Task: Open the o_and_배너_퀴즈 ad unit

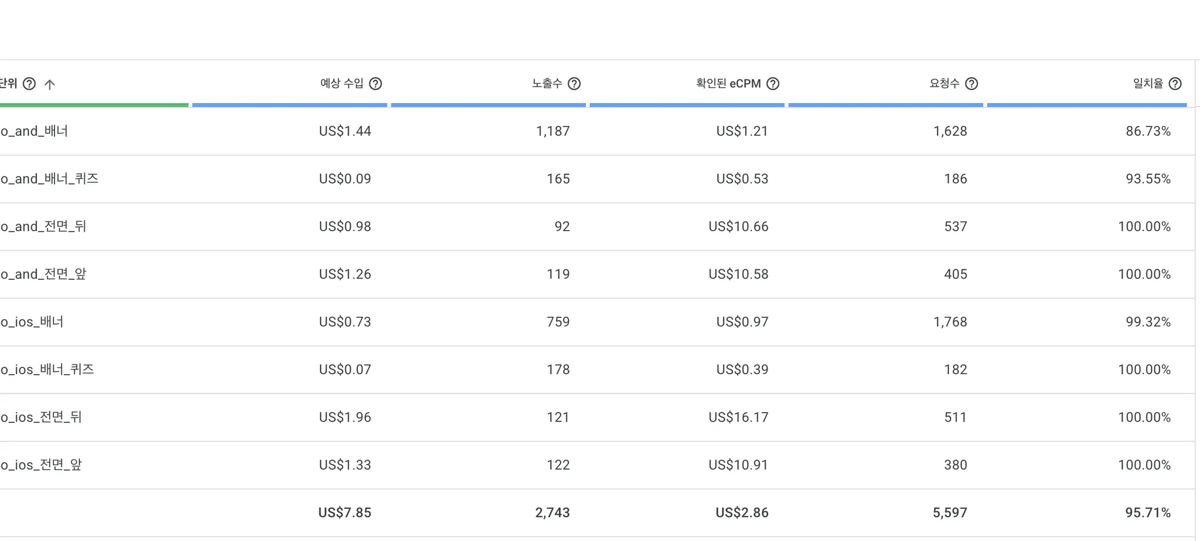Action: pos(50,179)
